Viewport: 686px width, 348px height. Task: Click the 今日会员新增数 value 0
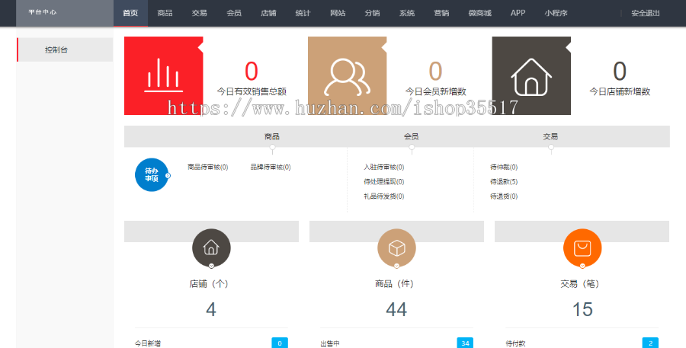[435, 72]
